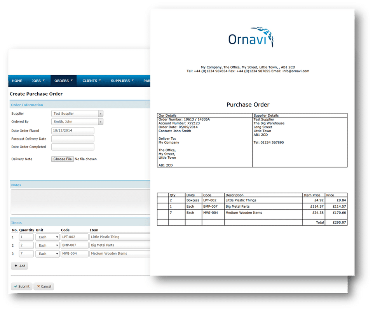The image size is (373, 310).
Task: Open the CLIENTS menu
Action: coord(92,81)
